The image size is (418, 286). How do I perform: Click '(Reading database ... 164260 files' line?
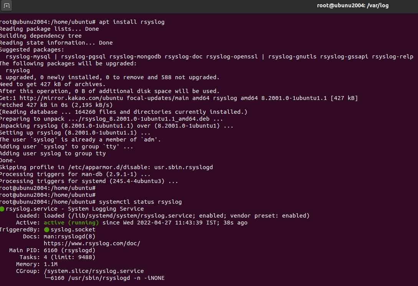(x=124, y=112)
